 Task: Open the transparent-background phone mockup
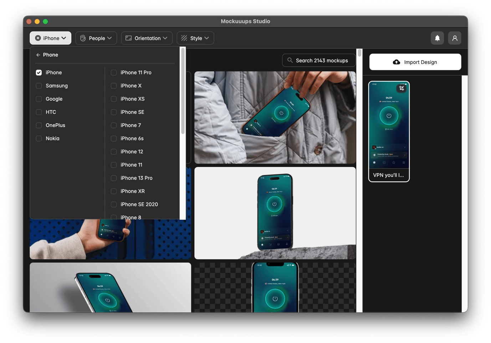coord(275,288)
